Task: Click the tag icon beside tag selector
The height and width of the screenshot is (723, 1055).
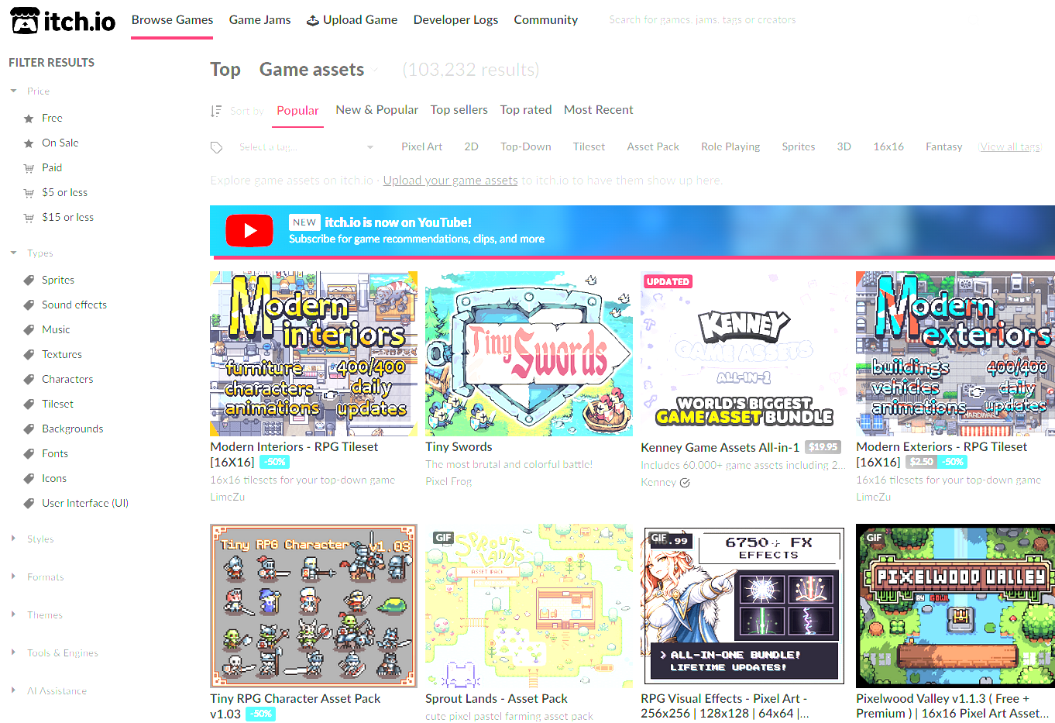Action: pos(217,147)
